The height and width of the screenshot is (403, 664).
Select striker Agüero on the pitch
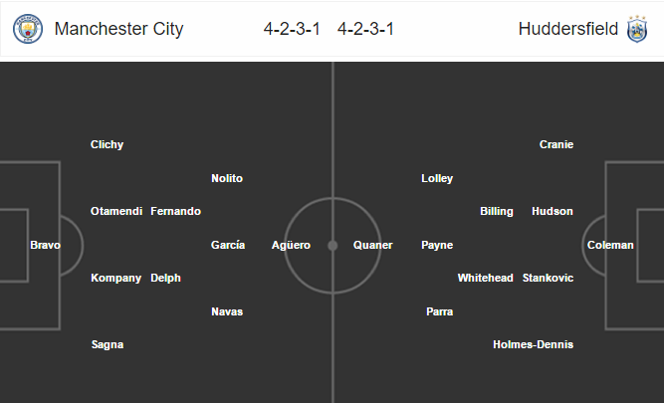point(291,245)
